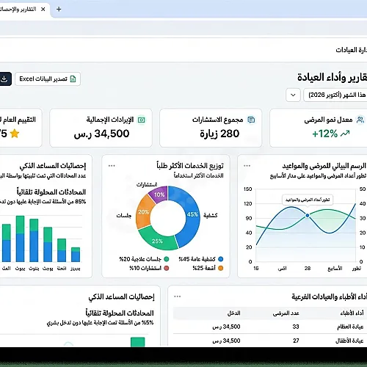Open the October 2026 month selector
The width and height of the screenshot is (367, 367).
pos(335,95)
